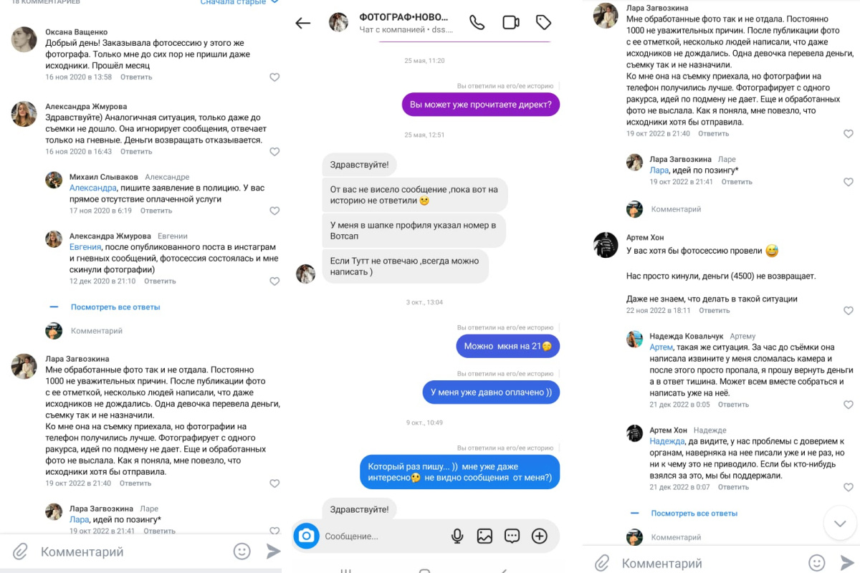
Task: Record a voice message with the microphone icon
Action: click(x=457, y=536)
